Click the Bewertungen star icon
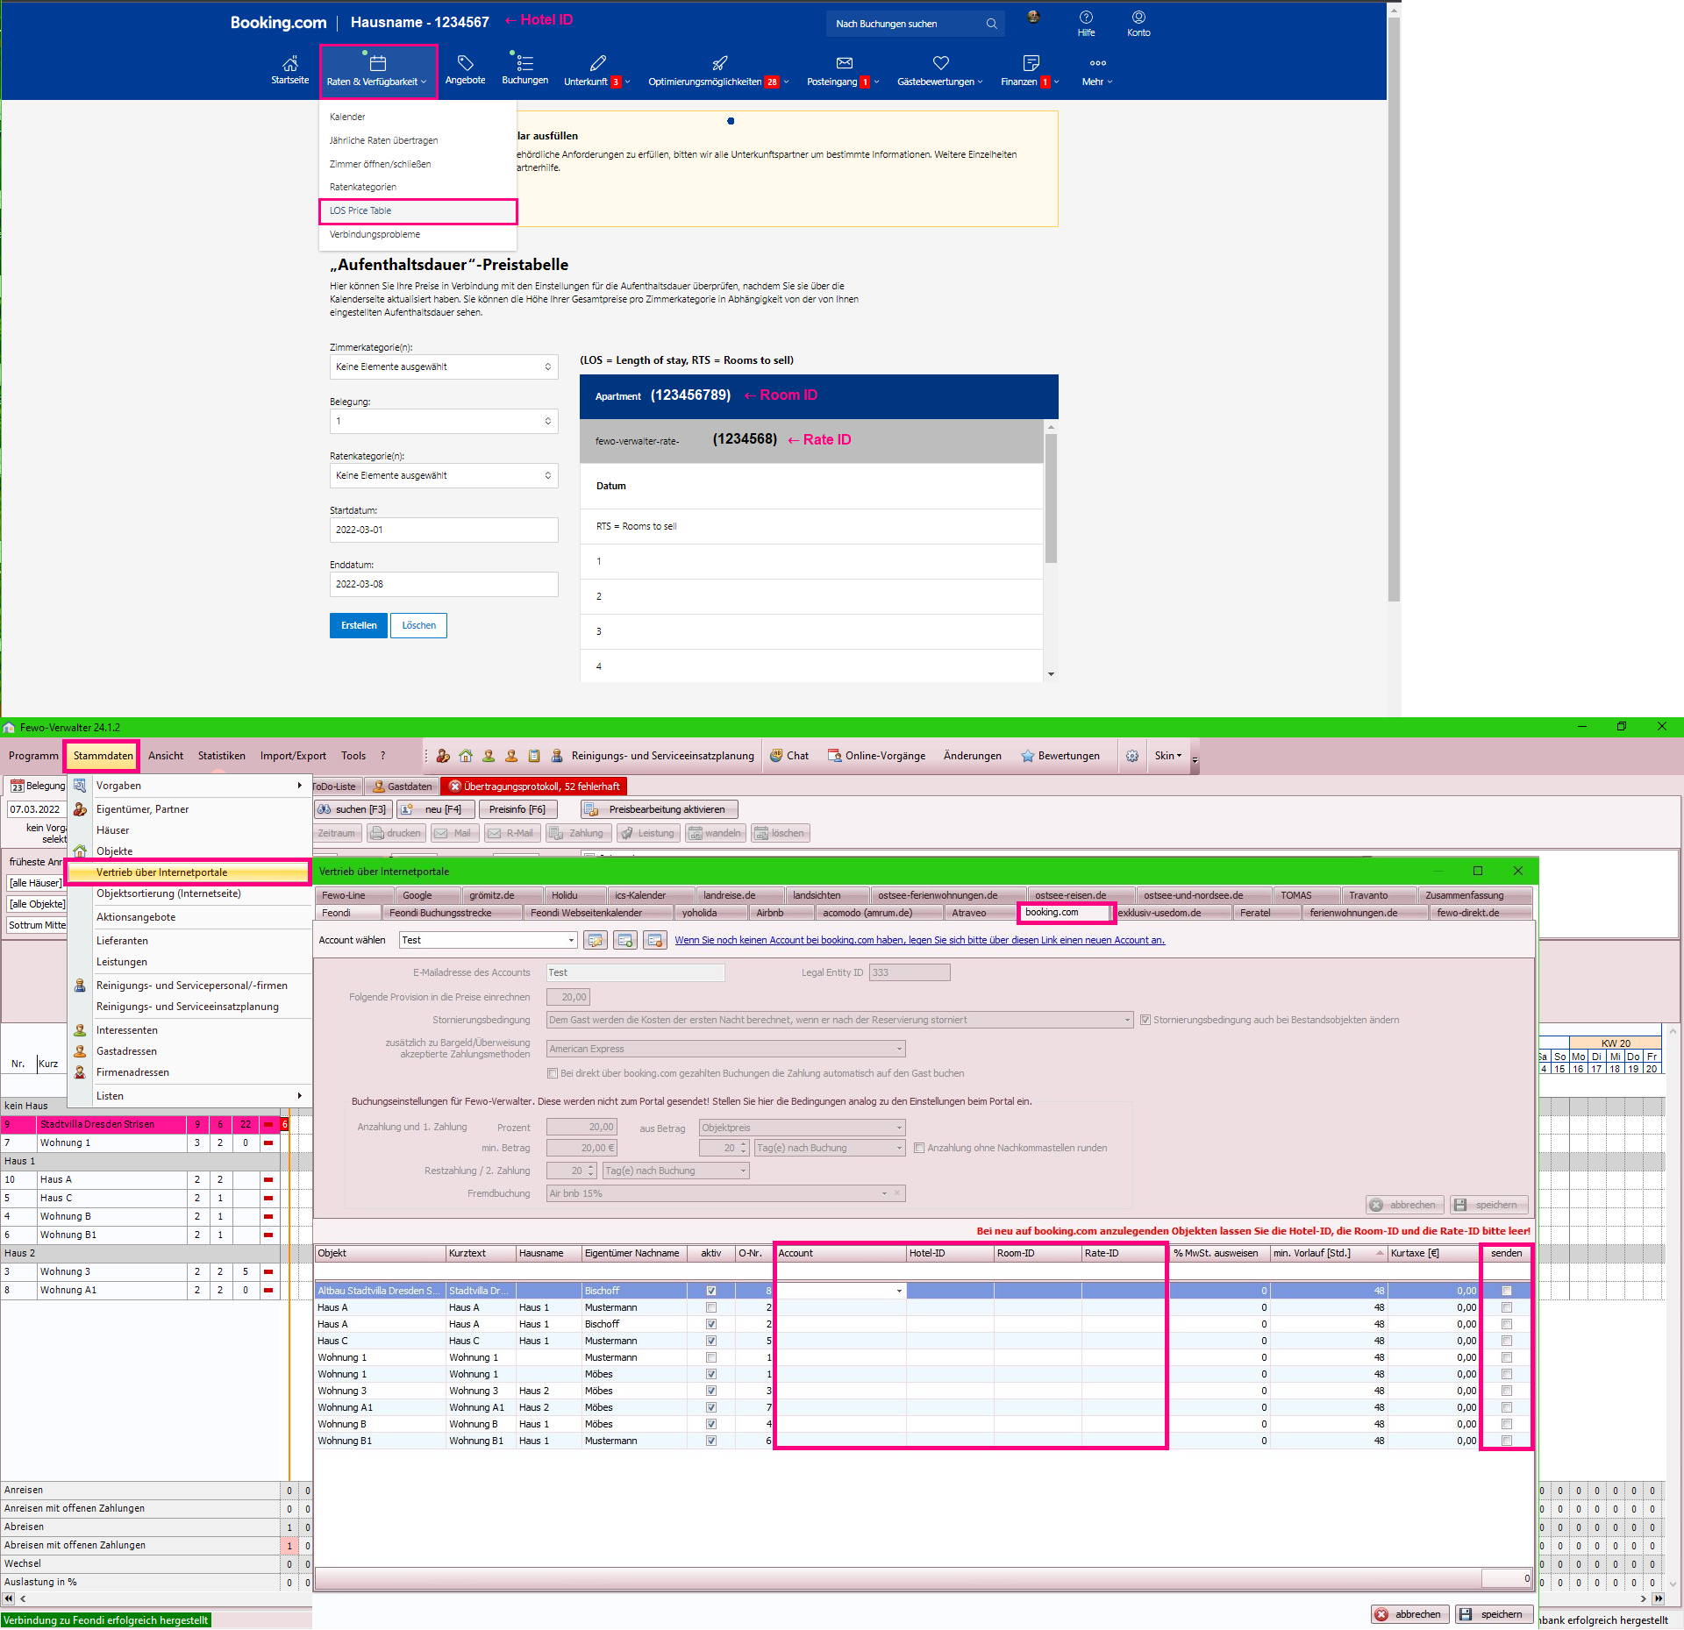This screenshot has height=1630, width=1684. (x=1027, y=756)
